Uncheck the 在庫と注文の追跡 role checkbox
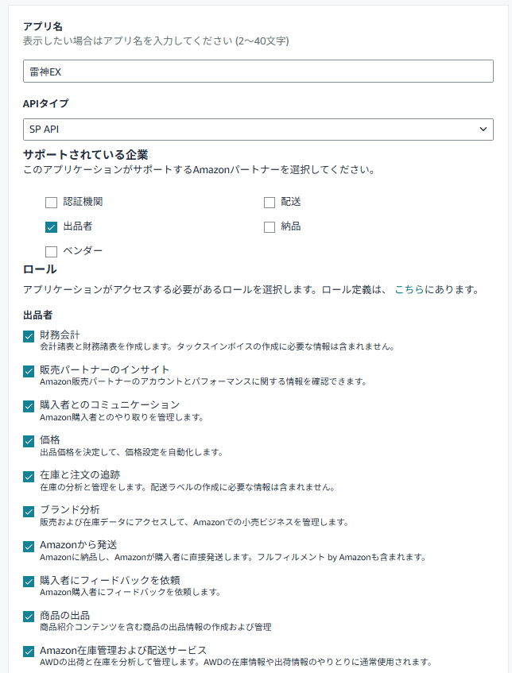512x673 pixels. pos(29,477)
